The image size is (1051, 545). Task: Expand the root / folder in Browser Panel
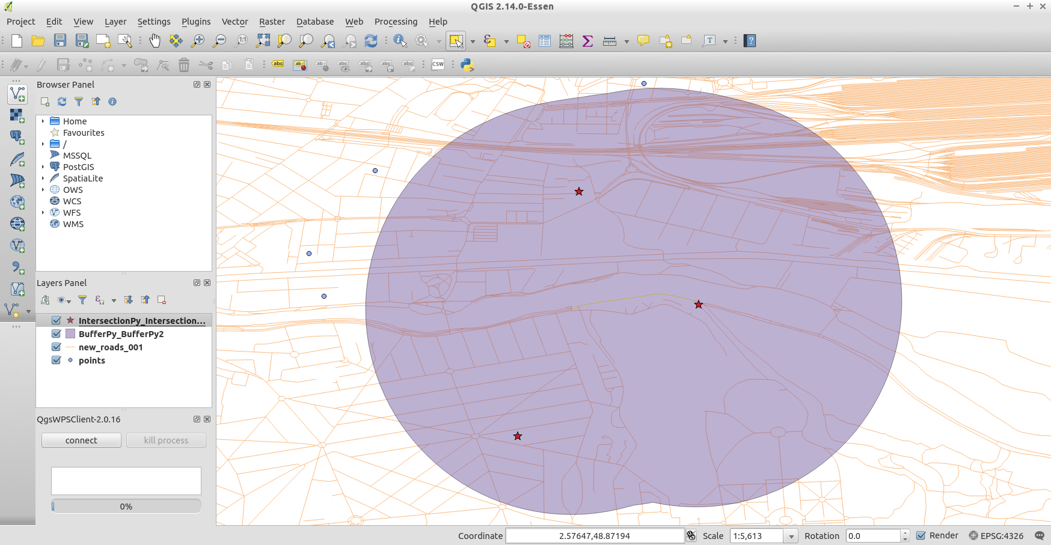43,144
